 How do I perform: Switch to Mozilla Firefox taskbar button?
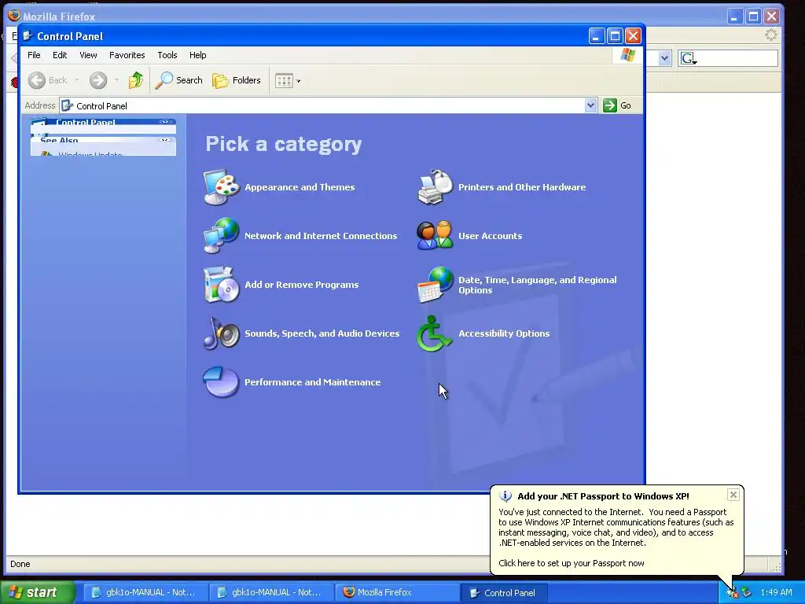point(396,592)
